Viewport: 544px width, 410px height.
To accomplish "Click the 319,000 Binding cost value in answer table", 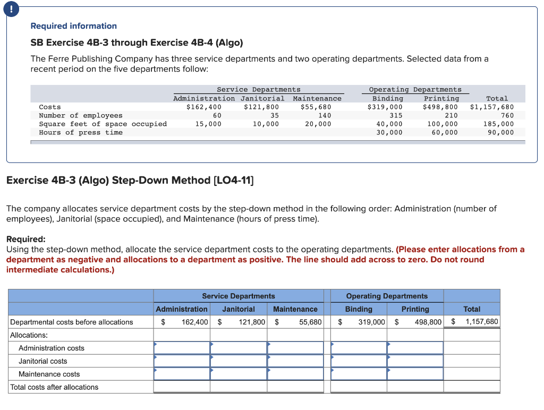I will (x=371, y=322).
